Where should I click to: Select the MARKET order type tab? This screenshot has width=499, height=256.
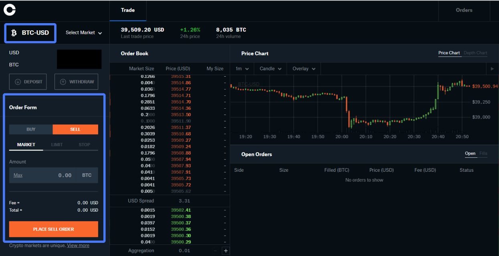click(x=26, y=145)
